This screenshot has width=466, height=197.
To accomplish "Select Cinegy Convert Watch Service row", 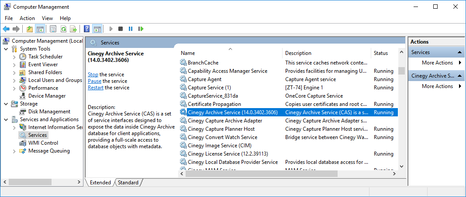I will coord(289,137).
